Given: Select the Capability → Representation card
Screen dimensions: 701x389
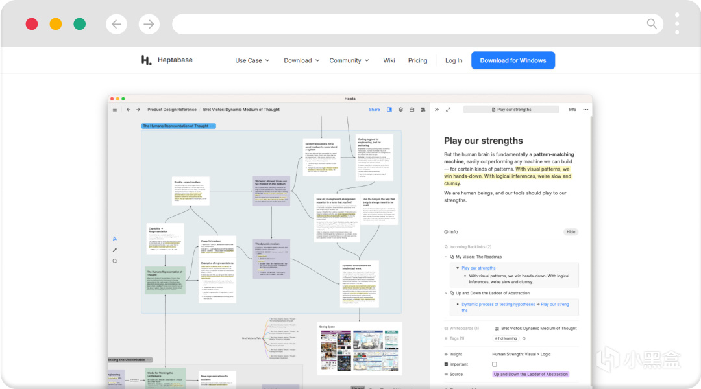Looking at the screenshot, I should [x=165, y=239].
